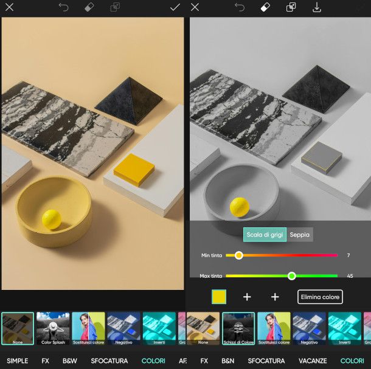Tap the compare icon in right editor
This screenshot has width=371, height=369.
coord(291,7)
